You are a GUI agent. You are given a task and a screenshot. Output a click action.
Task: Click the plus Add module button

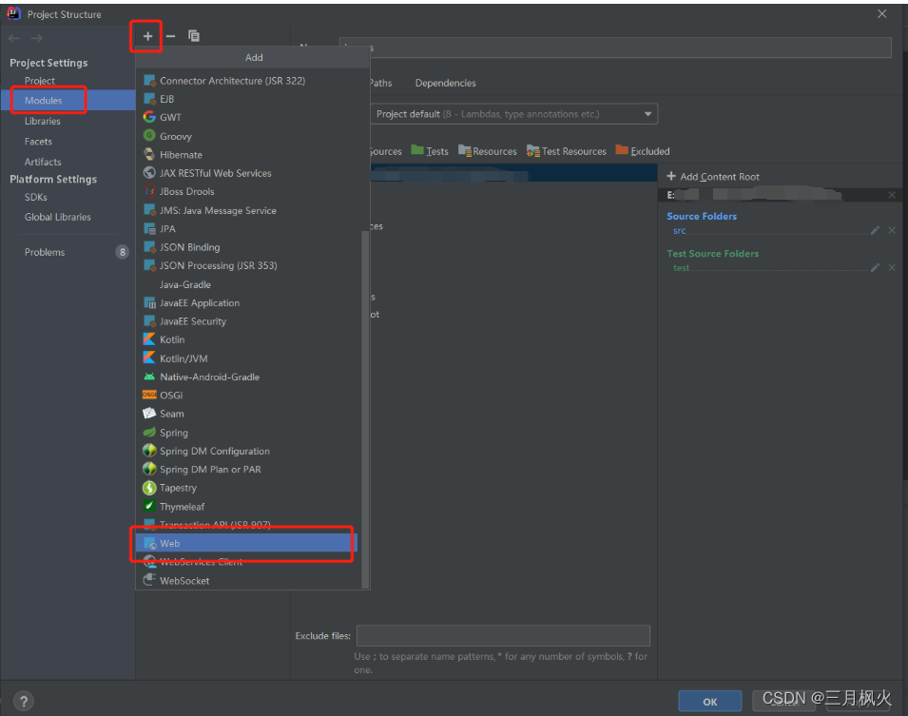pos(147,36)
